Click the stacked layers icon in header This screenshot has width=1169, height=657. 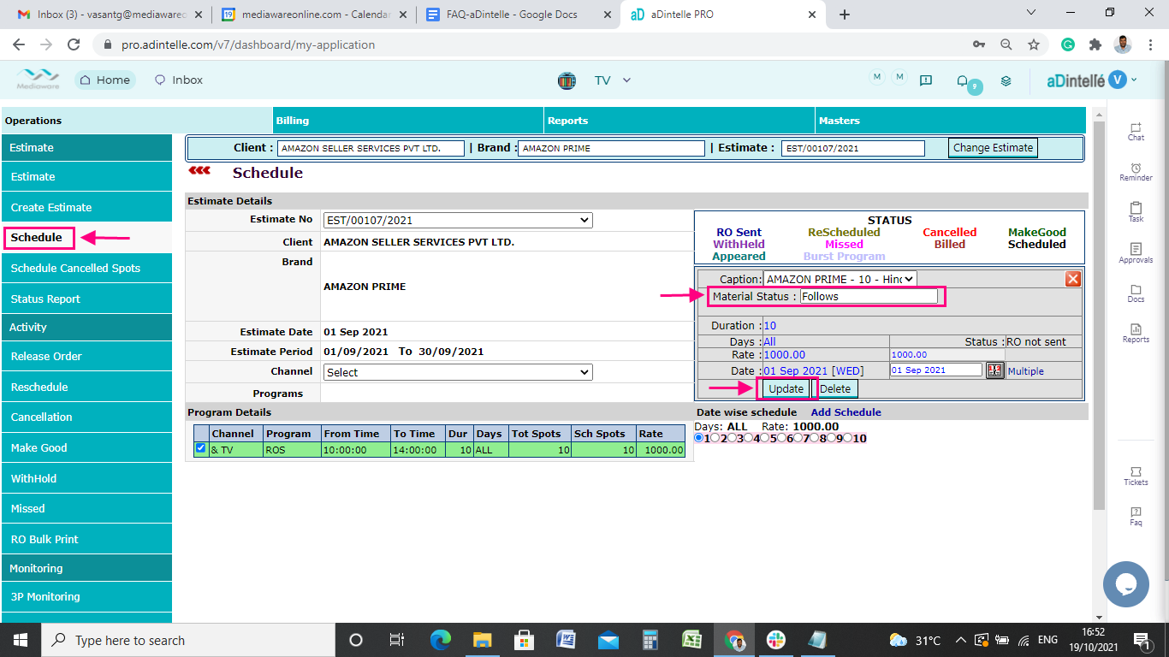click(x=1006, y=80)
